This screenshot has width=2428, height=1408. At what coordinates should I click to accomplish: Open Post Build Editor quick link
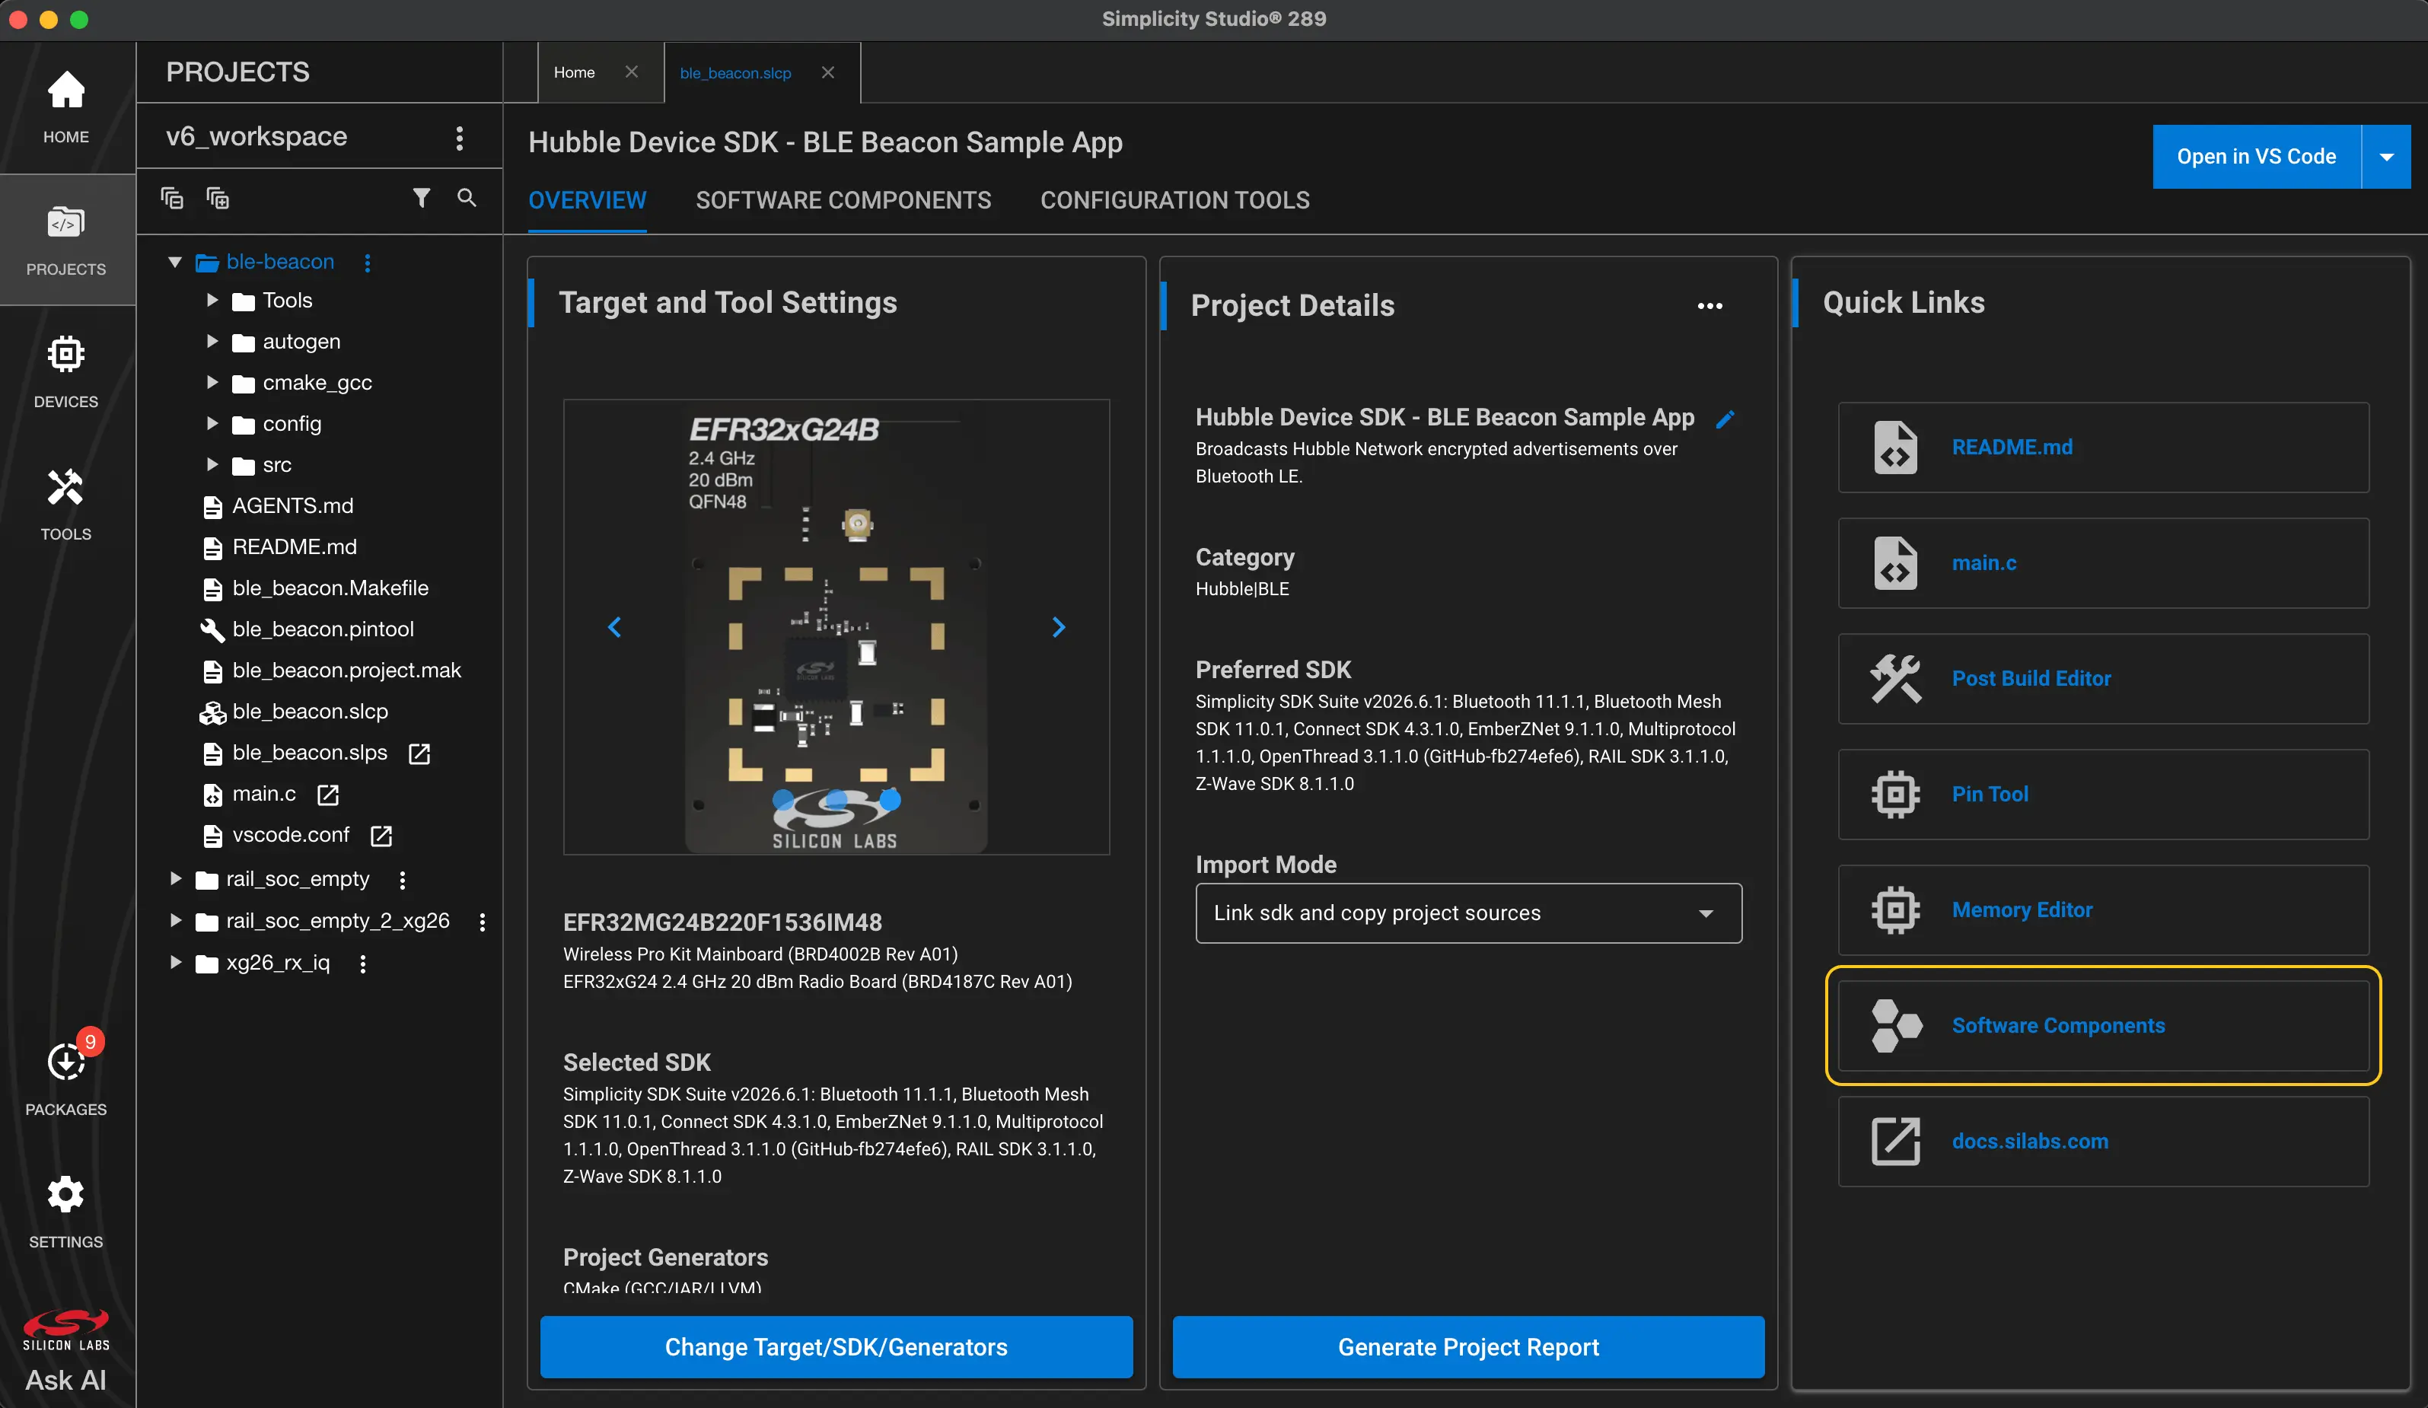2102,678
